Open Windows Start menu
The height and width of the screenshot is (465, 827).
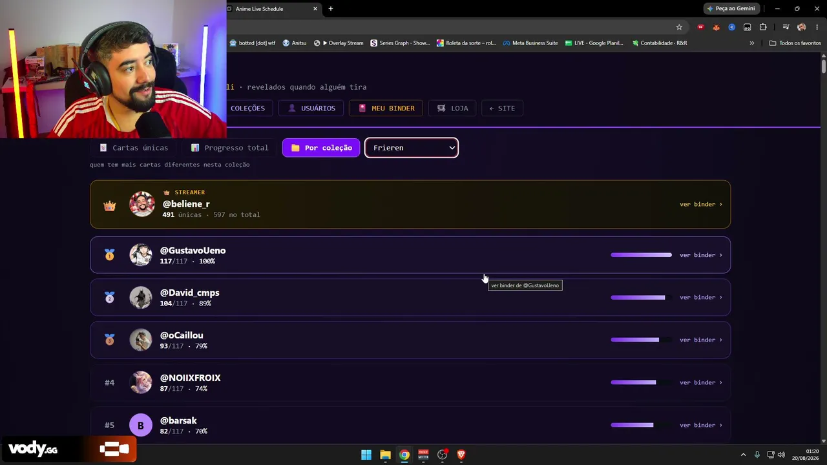pos(366,455)
